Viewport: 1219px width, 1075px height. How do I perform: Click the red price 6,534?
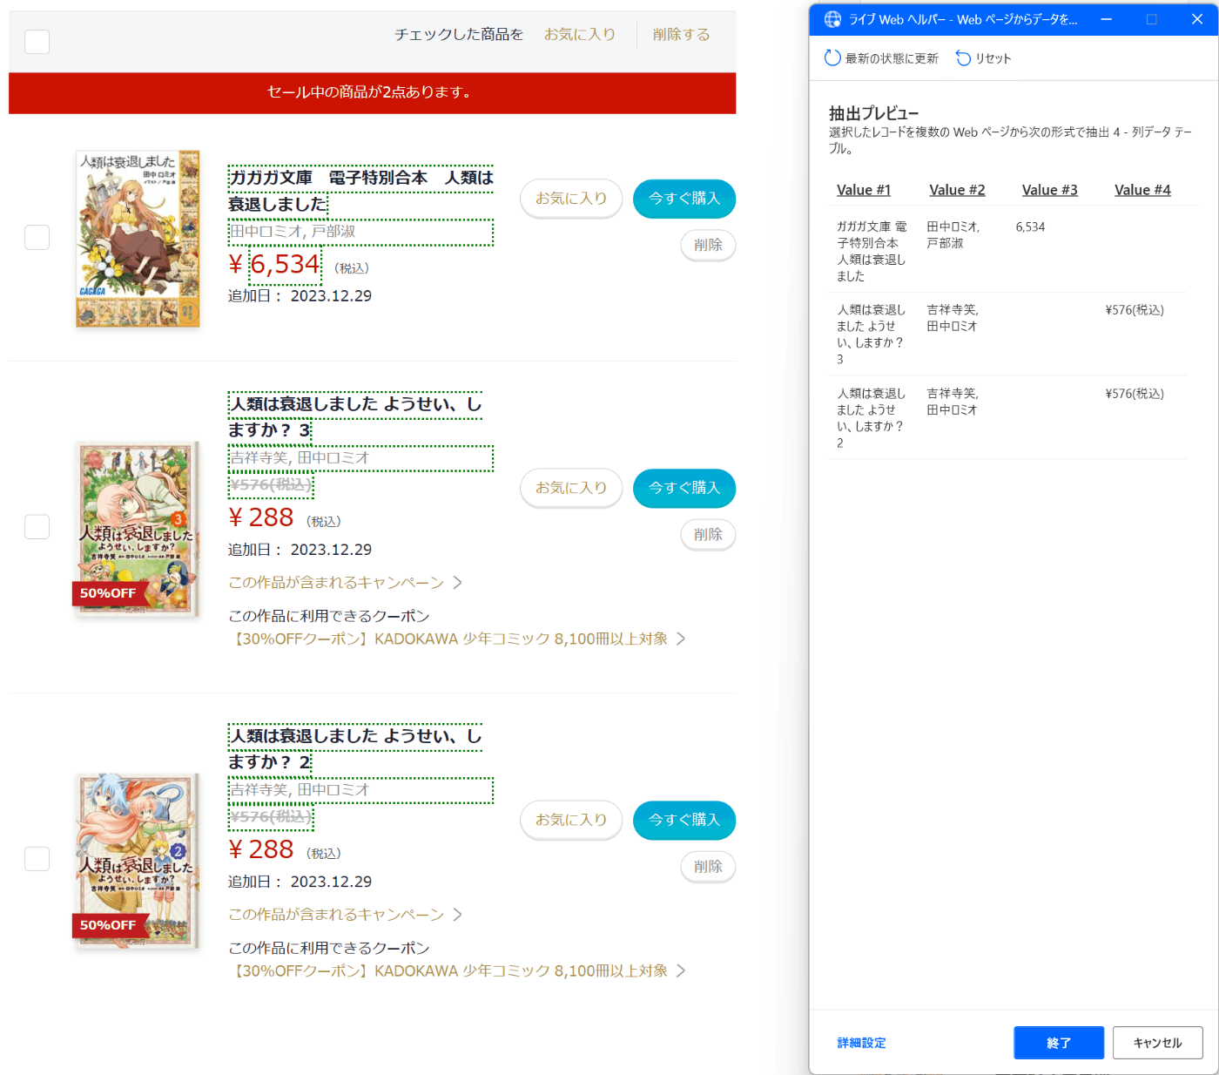point(286,264)
